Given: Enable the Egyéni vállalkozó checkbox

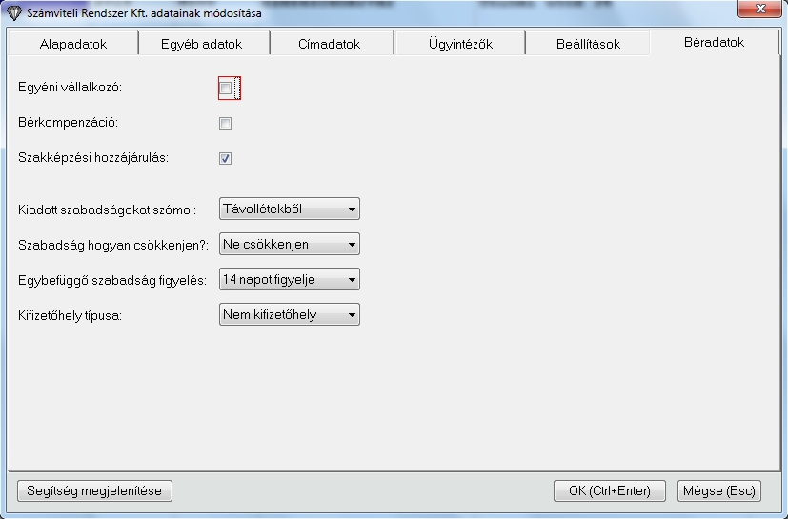Looking at the screenshot, I should (x=226, y=89).
